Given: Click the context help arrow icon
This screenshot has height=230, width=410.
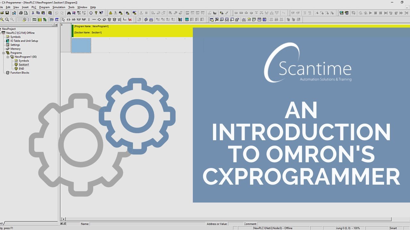Looking at the screenshot, I should (x=101, y=13).
